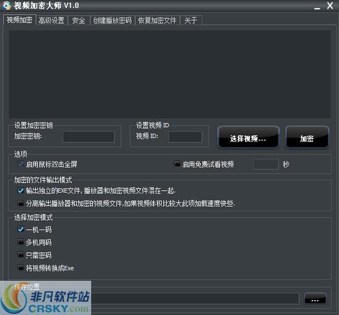
Task: Open the 安全 tab
Action: [x=79, y=21]
